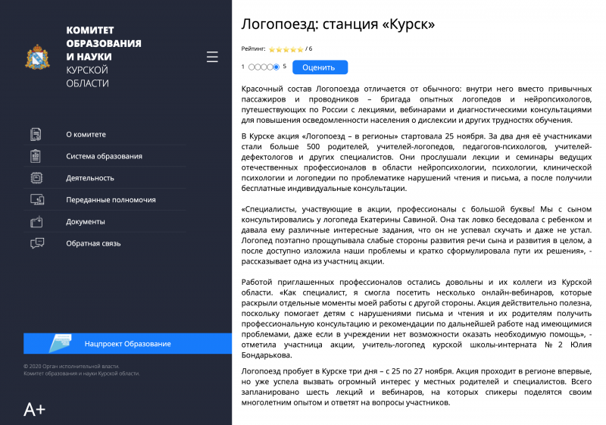Viewport: 606px width, 425px height.
Task: Open the Система образования menu item
Action: [105, 156]
